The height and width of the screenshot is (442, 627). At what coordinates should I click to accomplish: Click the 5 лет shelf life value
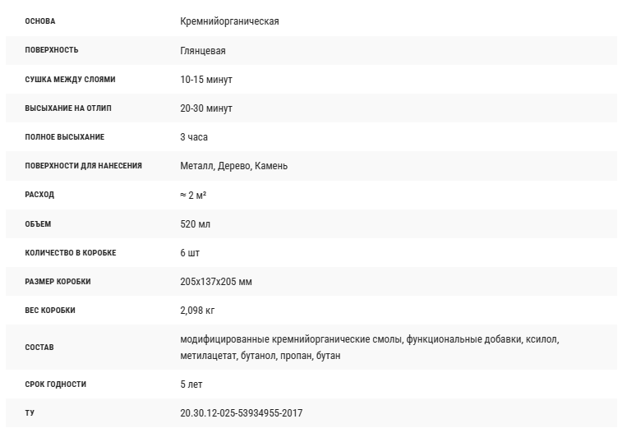[x=191, y=384]
